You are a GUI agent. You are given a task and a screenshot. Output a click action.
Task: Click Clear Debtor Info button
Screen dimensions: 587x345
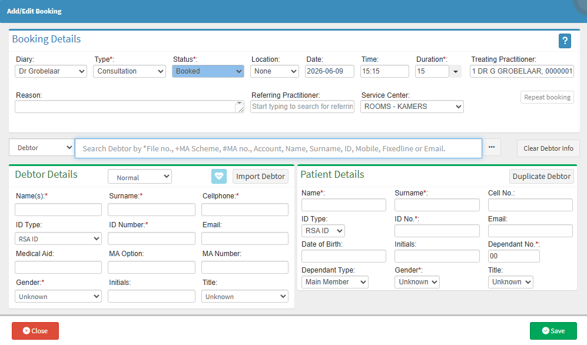[x=548, y=148]
